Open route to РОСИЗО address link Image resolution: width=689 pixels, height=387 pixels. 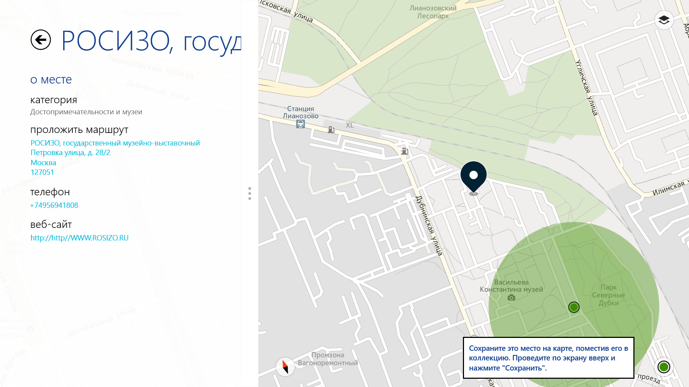click(115, 143)
